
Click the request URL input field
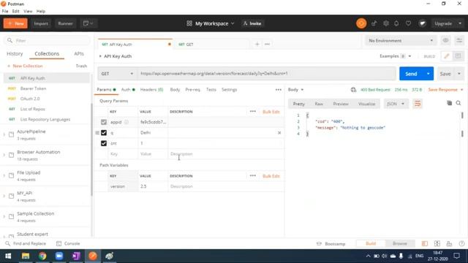pyautogui.click(x=266, y=73)
